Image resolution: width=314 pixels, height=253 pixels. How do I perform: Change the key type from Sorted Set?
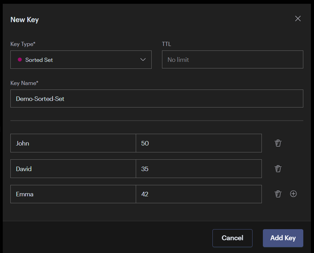tap(81, 59)
